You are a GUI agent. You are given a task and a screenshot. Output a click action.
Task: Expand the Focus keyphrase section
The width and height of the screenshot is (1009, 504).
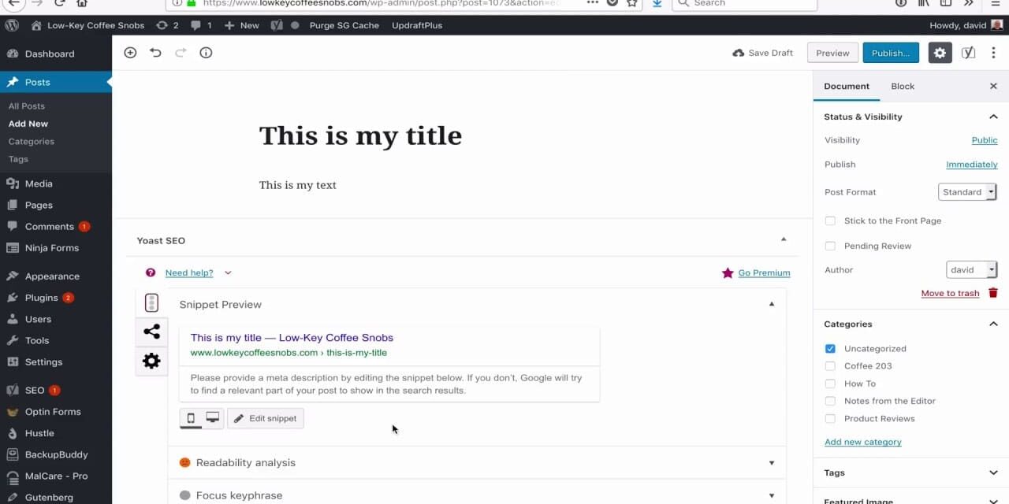[x=772, y=495]
